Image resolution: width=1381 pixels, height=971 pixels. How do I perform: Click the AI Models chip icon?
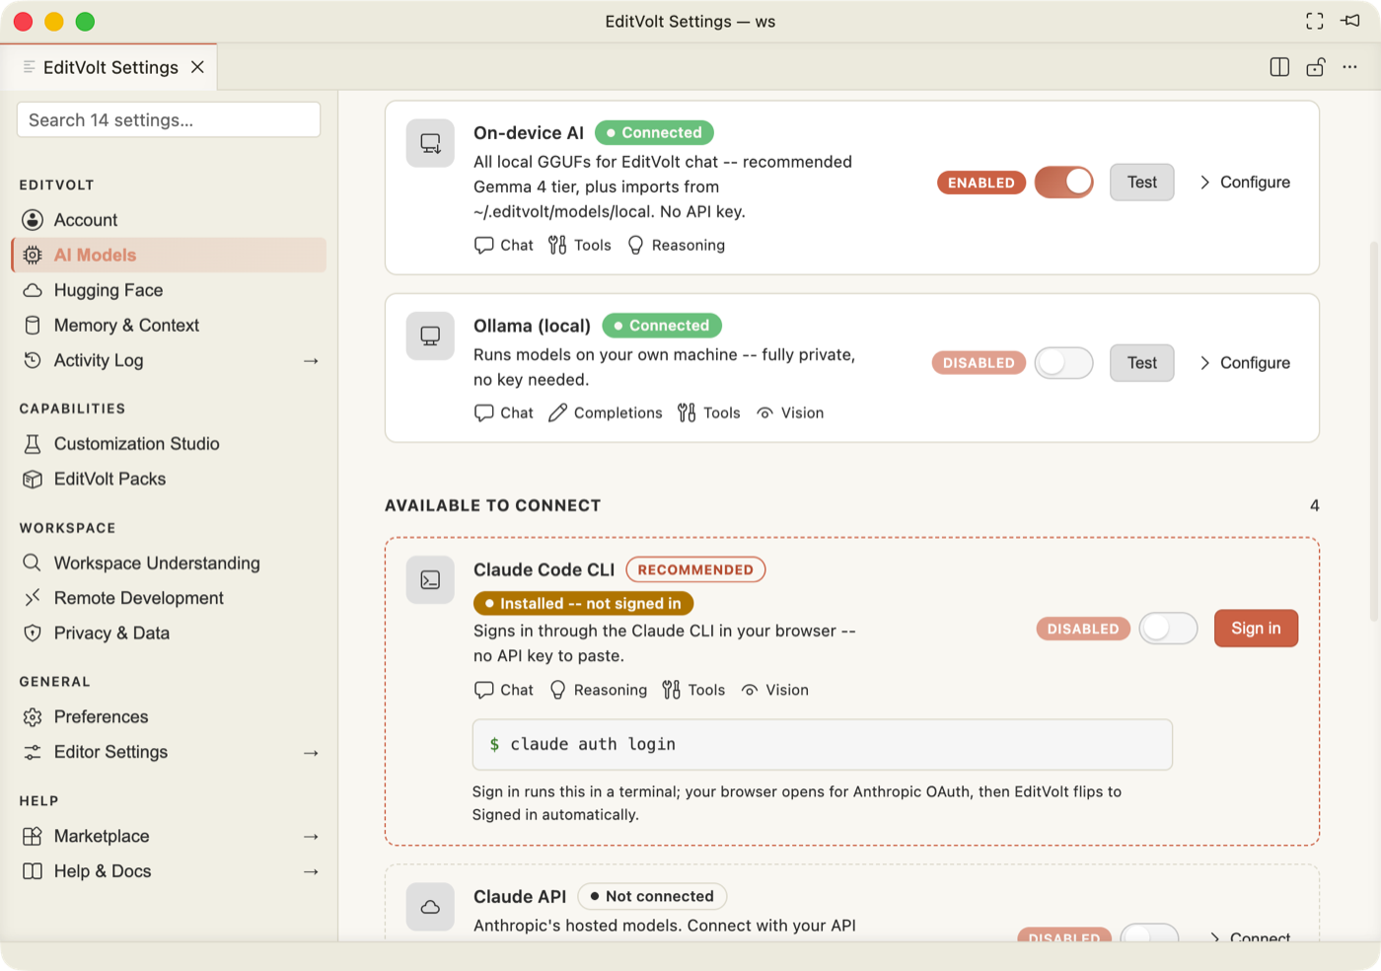click(x=33, y=255)
